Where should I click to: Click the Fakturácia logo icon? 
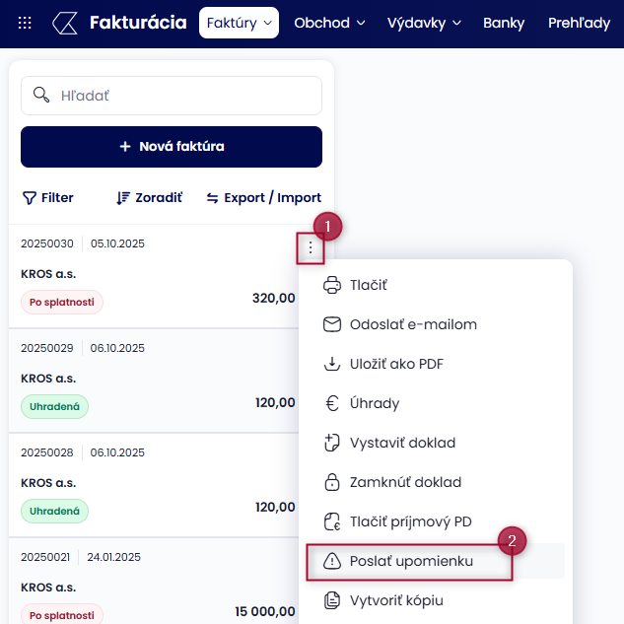click(x=65, y=23)
